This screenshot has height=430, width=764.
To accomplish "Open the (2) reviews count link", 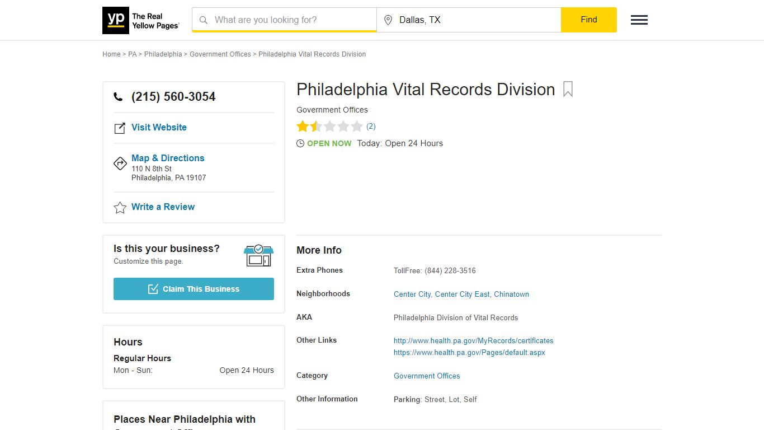I will (x=371, y=127).
